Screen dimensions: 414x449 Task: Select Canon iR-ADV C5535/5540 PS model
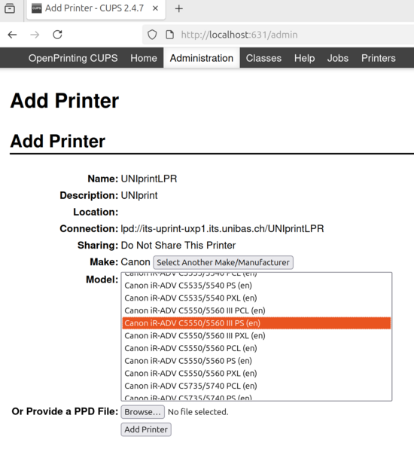(257, 286)
